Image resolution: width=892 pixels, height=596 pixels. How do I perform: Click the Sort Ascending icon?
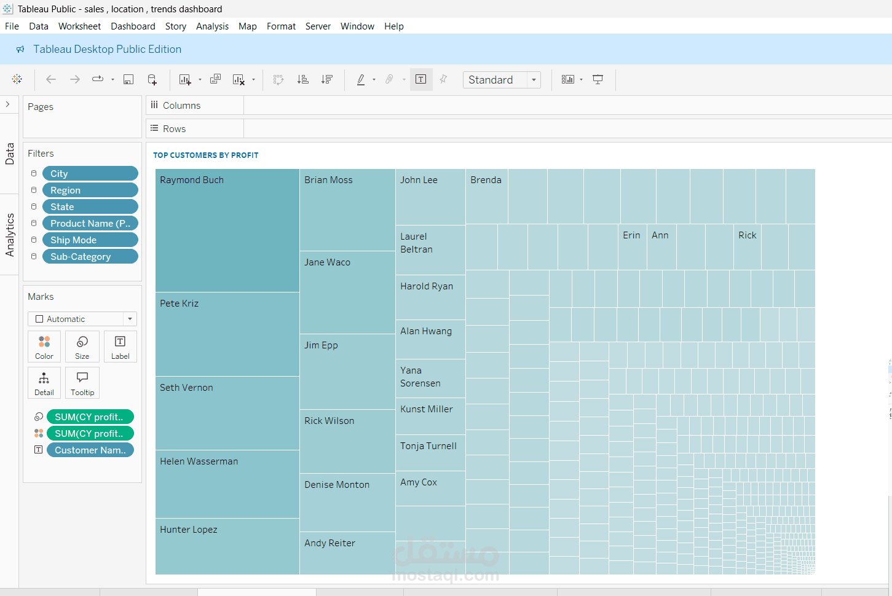[x=302, y=79]
